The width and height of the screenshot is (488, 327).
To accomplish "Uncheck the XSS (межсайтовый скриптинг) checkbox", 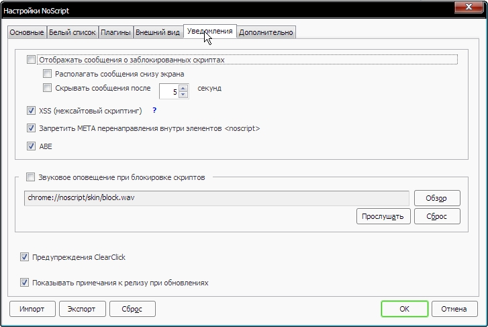I will [31, 110].
